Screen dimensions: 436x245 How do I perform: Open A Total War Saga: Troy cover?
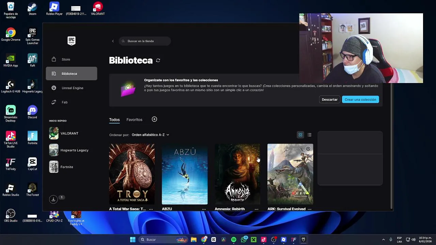click(x=132, y=174)
